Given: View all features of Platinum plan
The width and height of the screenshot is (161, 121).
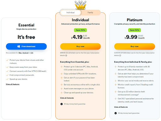Looking at the screenshot, I should (x=121, y=107).
